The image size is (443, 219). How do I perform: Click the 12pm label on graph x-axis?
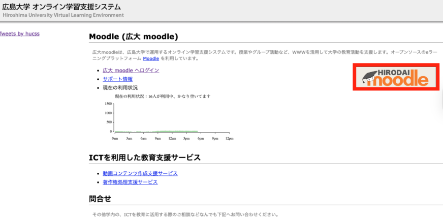(229, 138)
